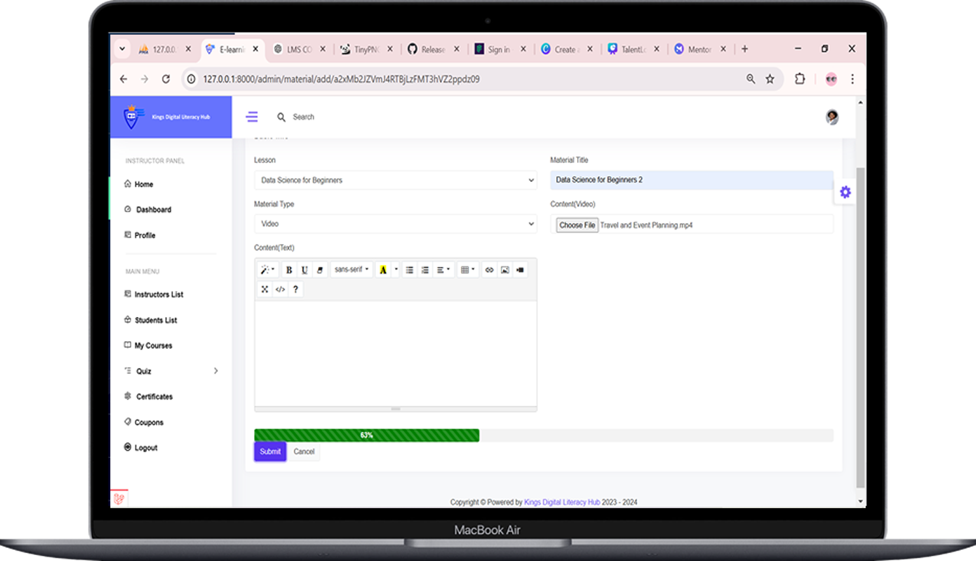Viewport: 976px width, 561px height.
Task: Toggle underline formatting in the editor
Action: (x=304, y=270)
